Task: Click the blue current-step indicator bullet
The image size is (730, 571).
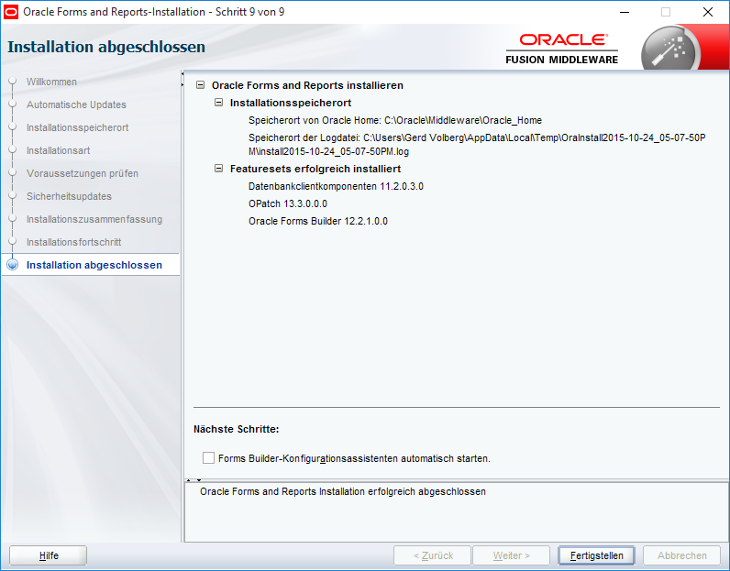Action: point(13,264)
